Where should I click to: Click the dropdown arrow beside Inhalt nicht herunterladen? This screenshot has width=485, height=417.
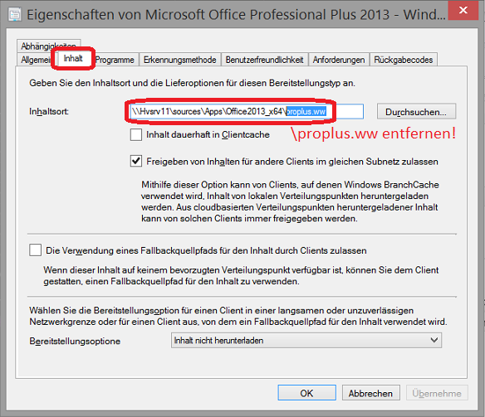coord(434,341)
